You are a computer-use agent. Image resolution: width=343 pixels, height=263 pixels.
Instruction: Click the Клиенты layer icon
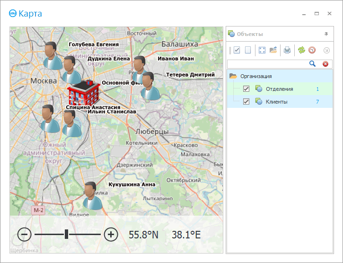[x=259, y=101]
